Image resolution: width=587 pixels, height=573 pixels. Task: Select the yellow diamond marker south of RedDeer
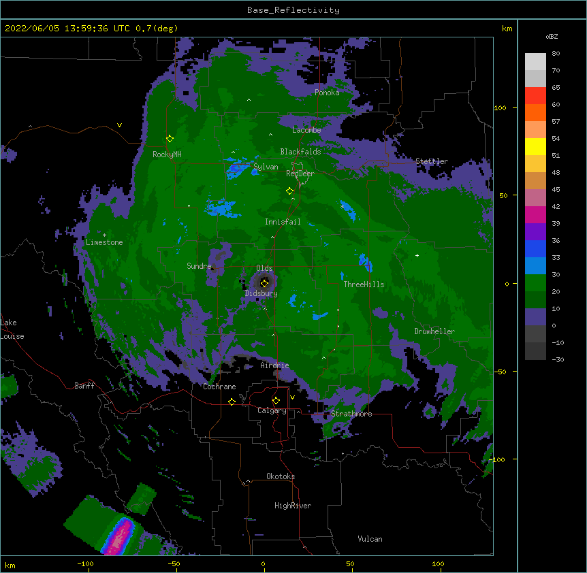[x=289, y=191]
